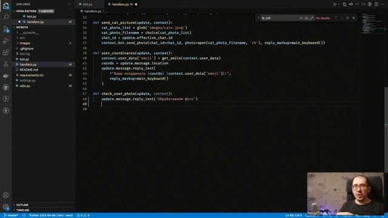
Task: Expand the env folder
Action: (22, 38)
